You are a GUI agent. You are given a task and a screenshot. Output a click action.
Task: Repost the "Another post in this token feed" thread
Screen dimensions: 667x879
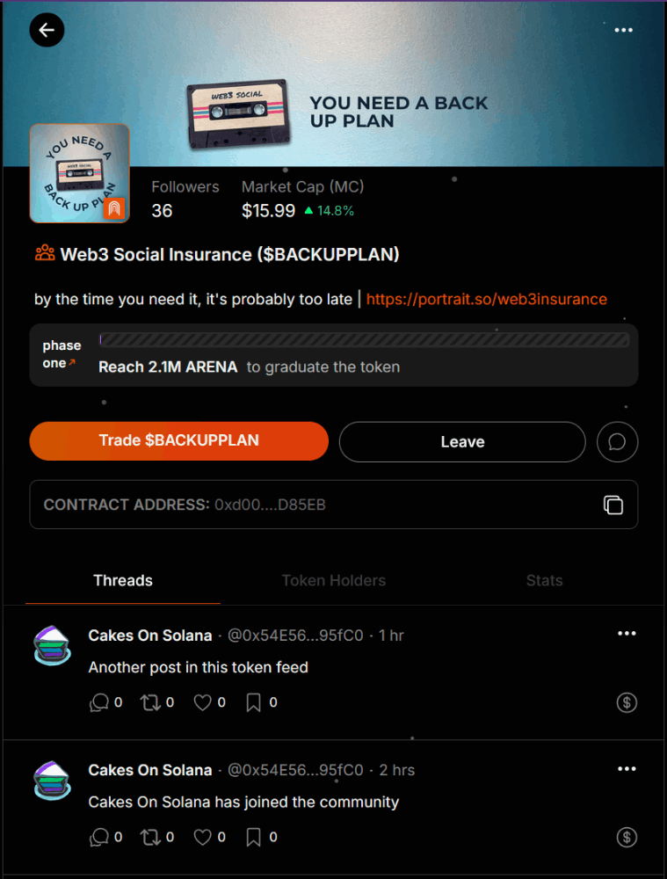point(150,702)
